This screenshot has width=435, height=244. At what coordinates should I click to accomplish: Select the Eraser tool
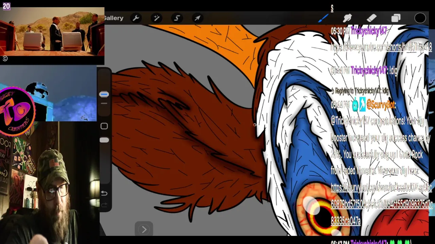click(371, 18)
